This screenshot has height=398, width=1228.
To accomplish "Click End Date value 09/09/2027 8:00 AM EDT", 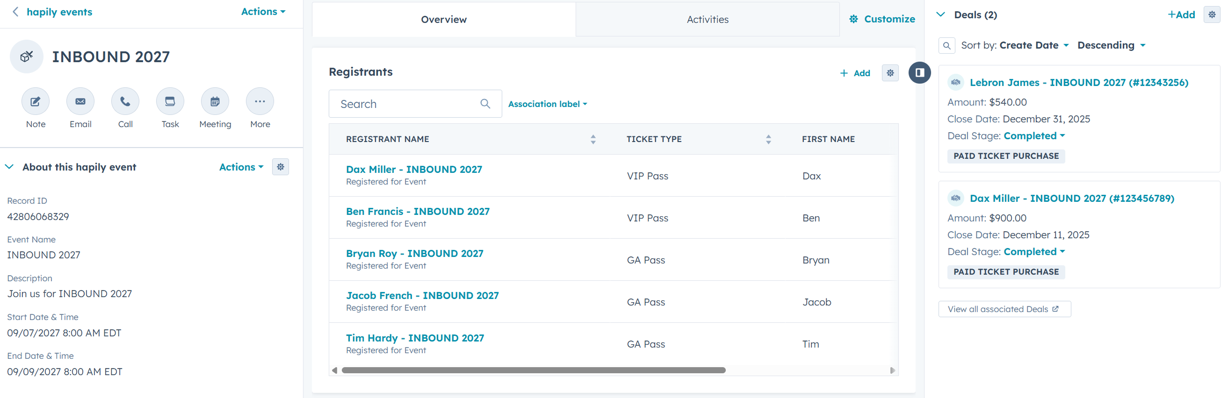I will [x=65, y=372].
